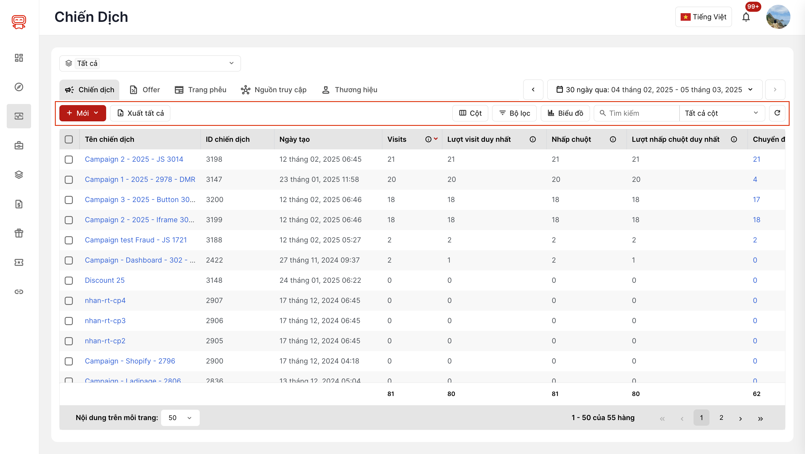Screen dimensions: 805x454
Task: Switch to the Nguồn truy cập tab
Action: [274, 90]
